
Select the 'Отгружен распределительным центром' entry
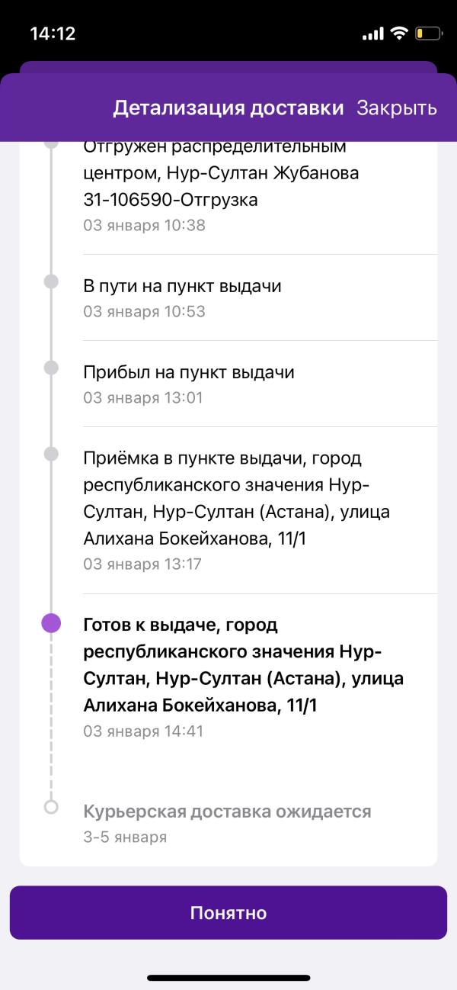click(x=260, y=187)
